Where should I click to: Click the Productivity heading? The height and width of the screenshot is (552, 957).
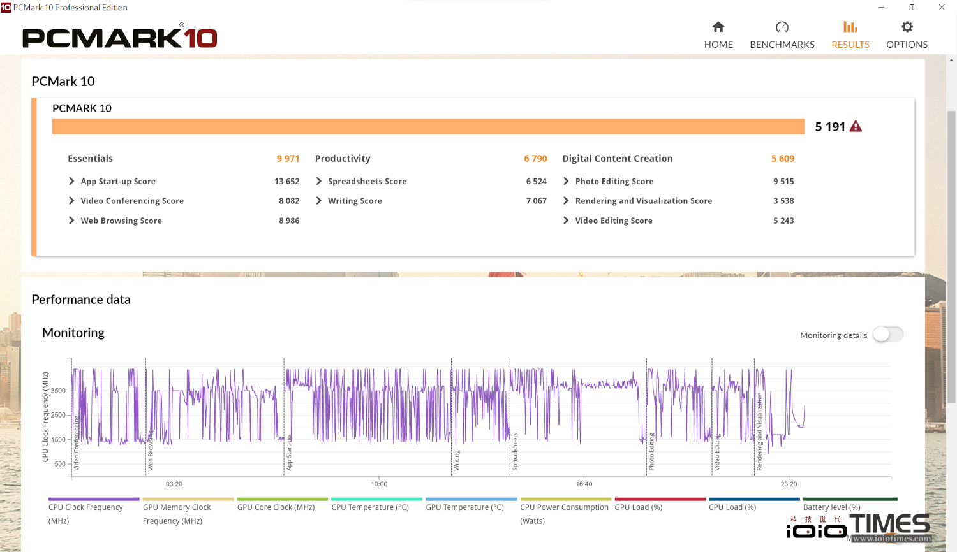point(343,159)
